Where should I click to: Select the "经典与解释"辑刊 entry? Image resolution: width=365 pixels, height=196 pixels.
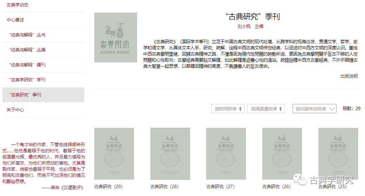(27, 65)
